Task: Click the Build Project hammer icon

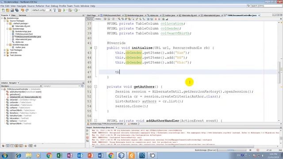Action: pyautogui.click(x=55, y=10)
